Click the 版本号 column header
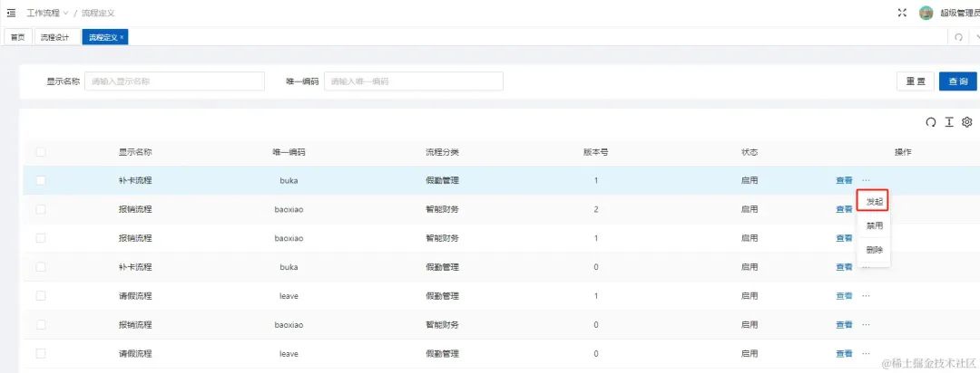The image size is (980, 373). coord(595,151)
